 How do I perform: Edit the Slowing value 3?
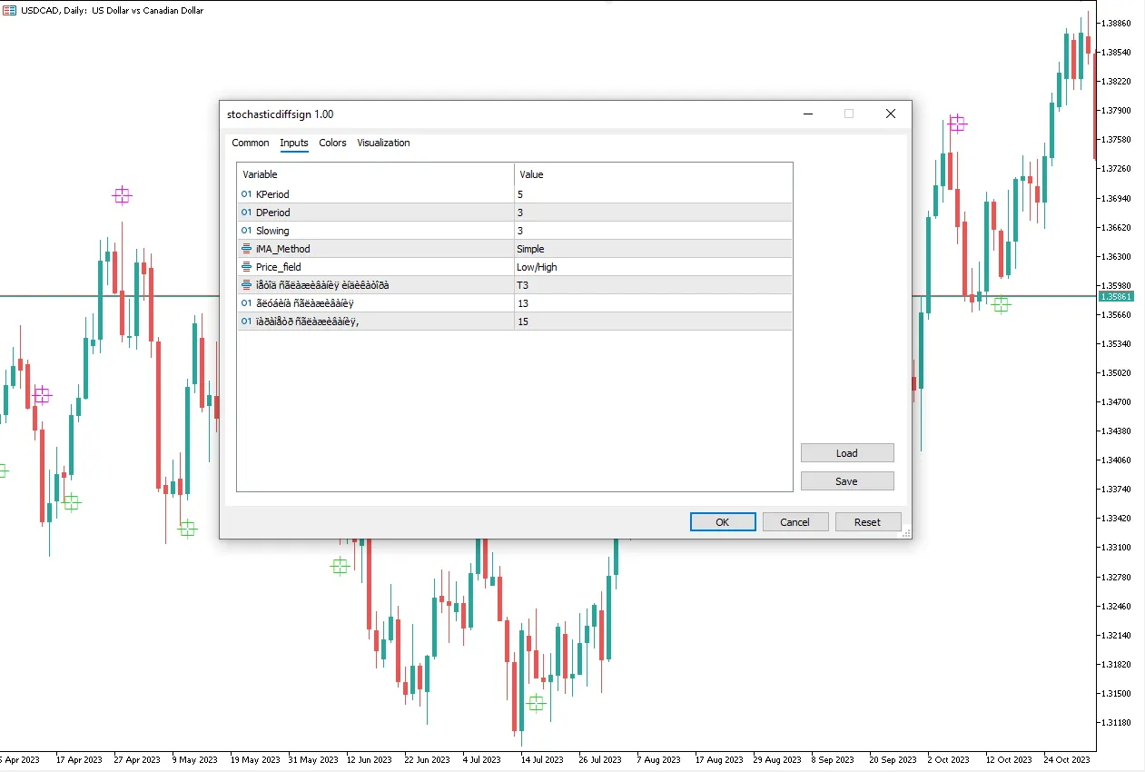click(653, 231)
